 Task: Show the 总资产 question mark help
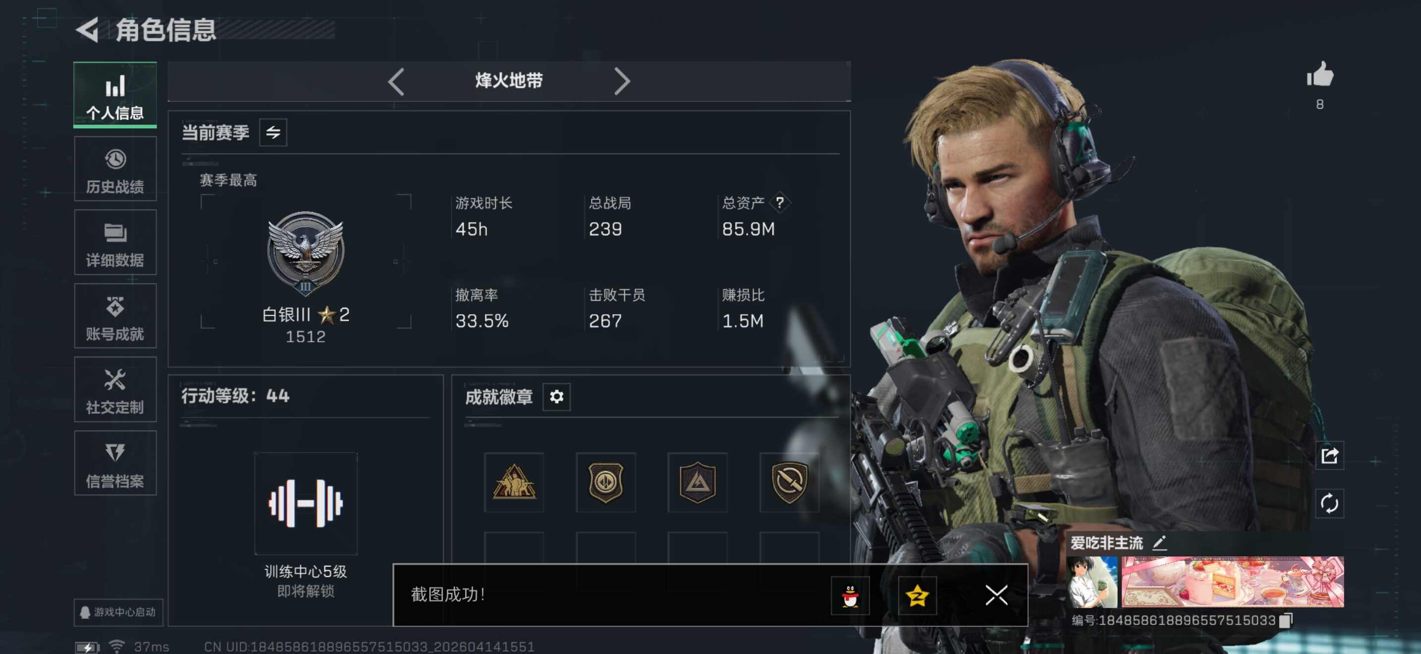coord(779,202)
